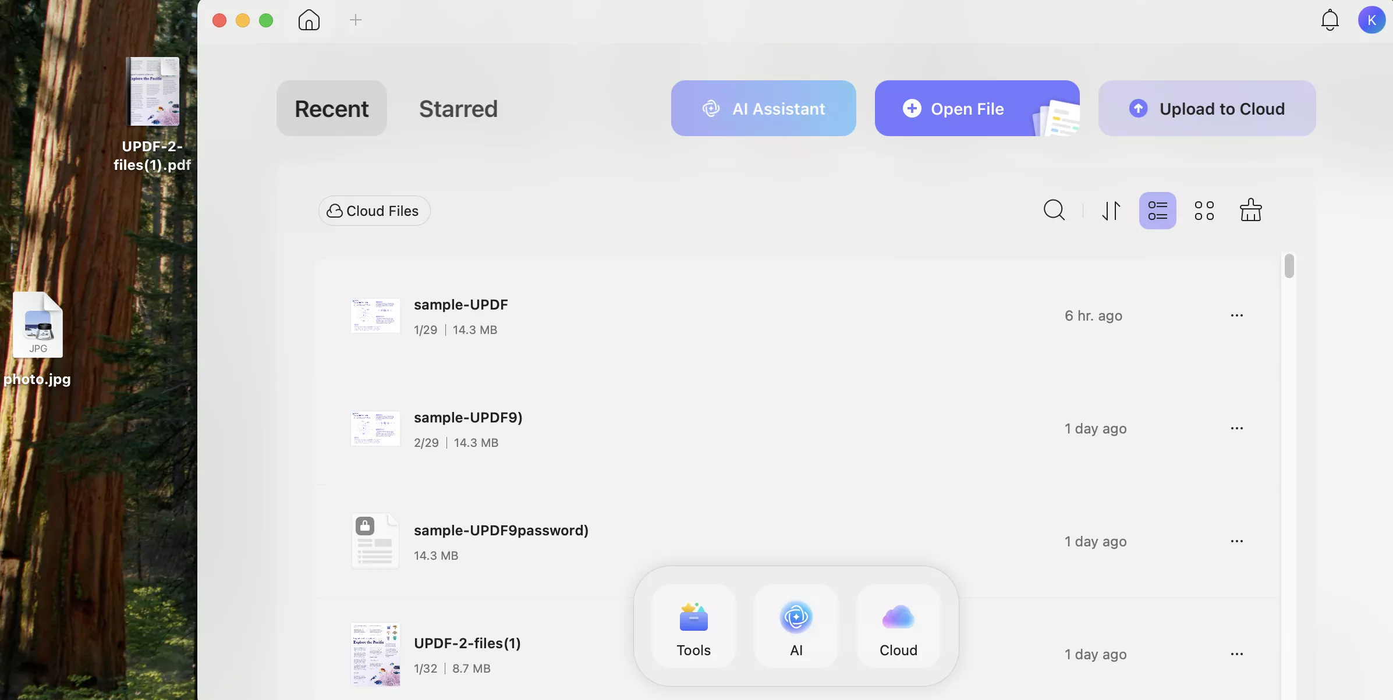Toggle the Cloud Files filter
Viewport: 1393px width, 700px height.
[x=374, y=211]
